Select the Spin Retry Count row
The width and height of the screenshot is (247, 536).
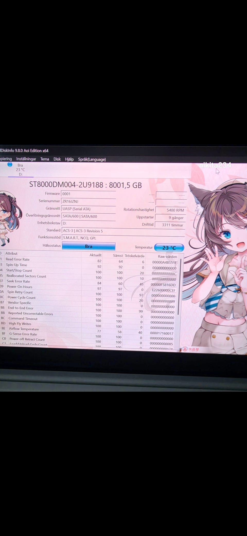click(89, 294)
